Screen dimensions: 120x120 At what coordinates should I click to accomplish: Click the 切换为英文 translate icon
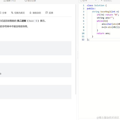[12, 13]
